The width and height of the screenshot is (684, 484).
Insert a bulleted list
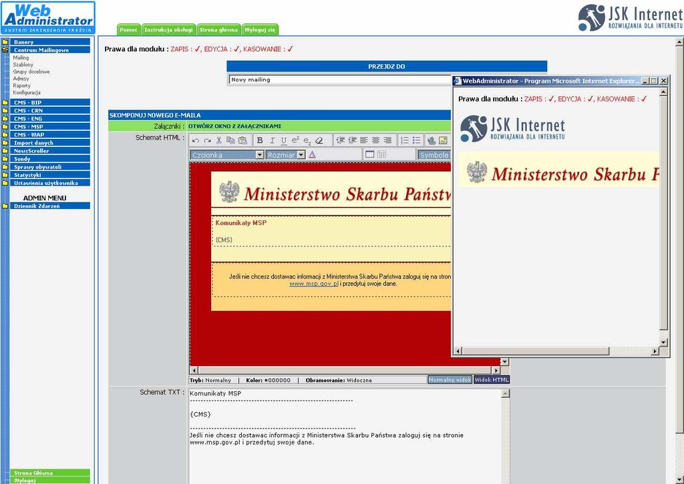417,140
